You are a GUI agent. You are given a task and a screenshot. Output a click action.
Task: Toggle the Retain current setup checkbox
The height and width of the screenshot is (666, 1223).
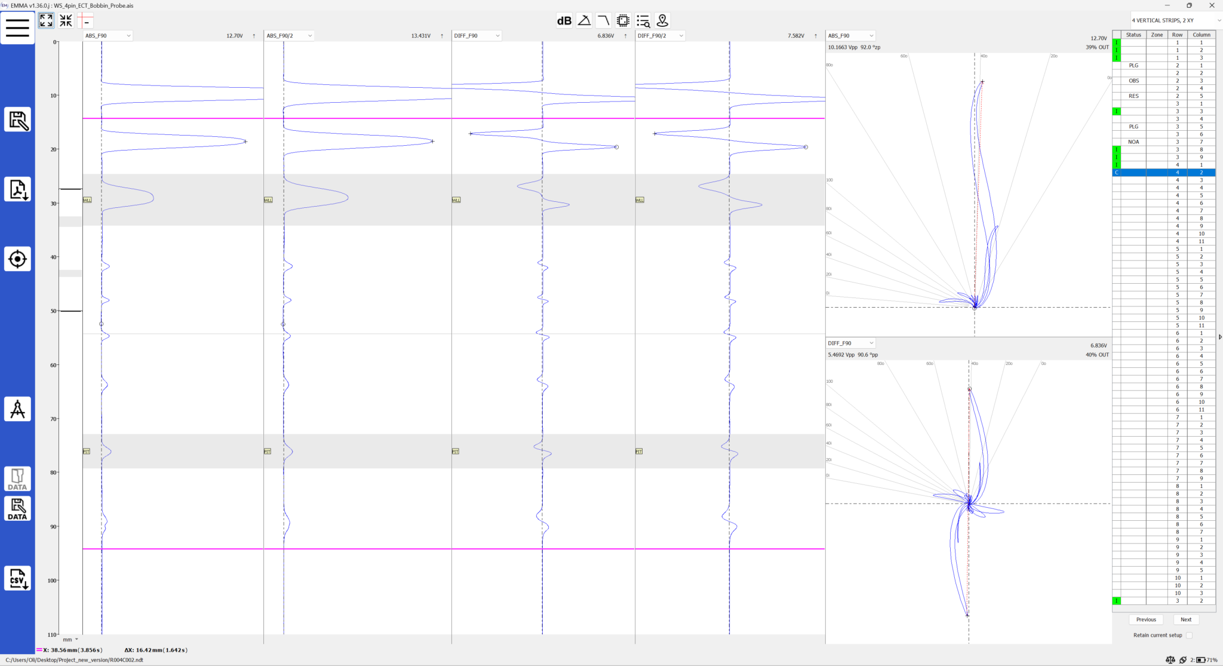click(x=1189, y=635)
